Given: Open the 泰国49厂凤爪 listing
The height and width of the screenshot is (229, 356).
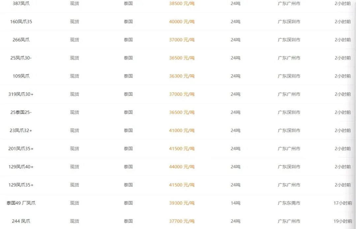Looking at the screenshot, I should click(21, 203).
